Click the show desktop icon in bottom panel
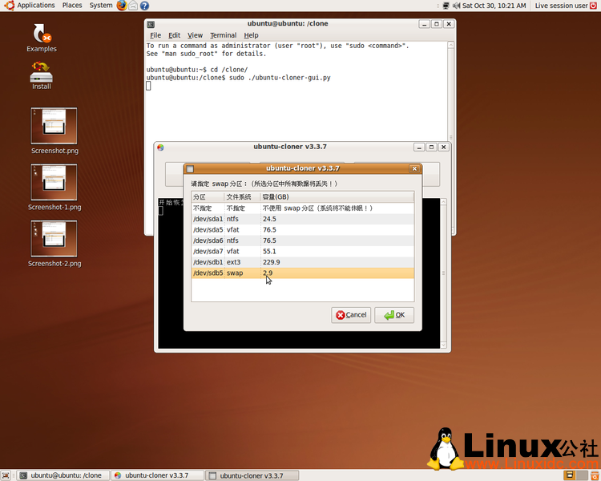 tap(6, 475)
